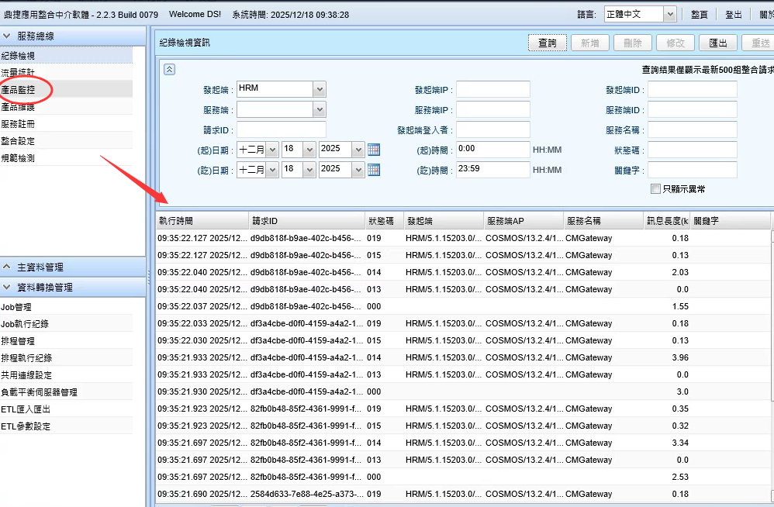Select 流量統計 in the sidebar menu
Screen dimensions: 774x507
(19, 73)
